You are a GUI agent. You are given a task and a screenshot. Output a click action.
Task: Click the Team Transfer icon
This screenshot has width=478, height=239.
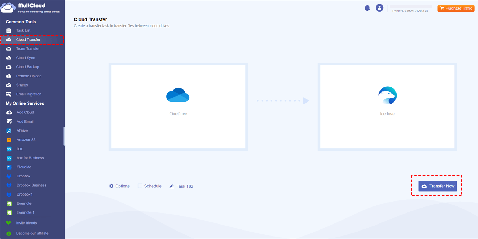pyautogui.click(x=9, y=49)
